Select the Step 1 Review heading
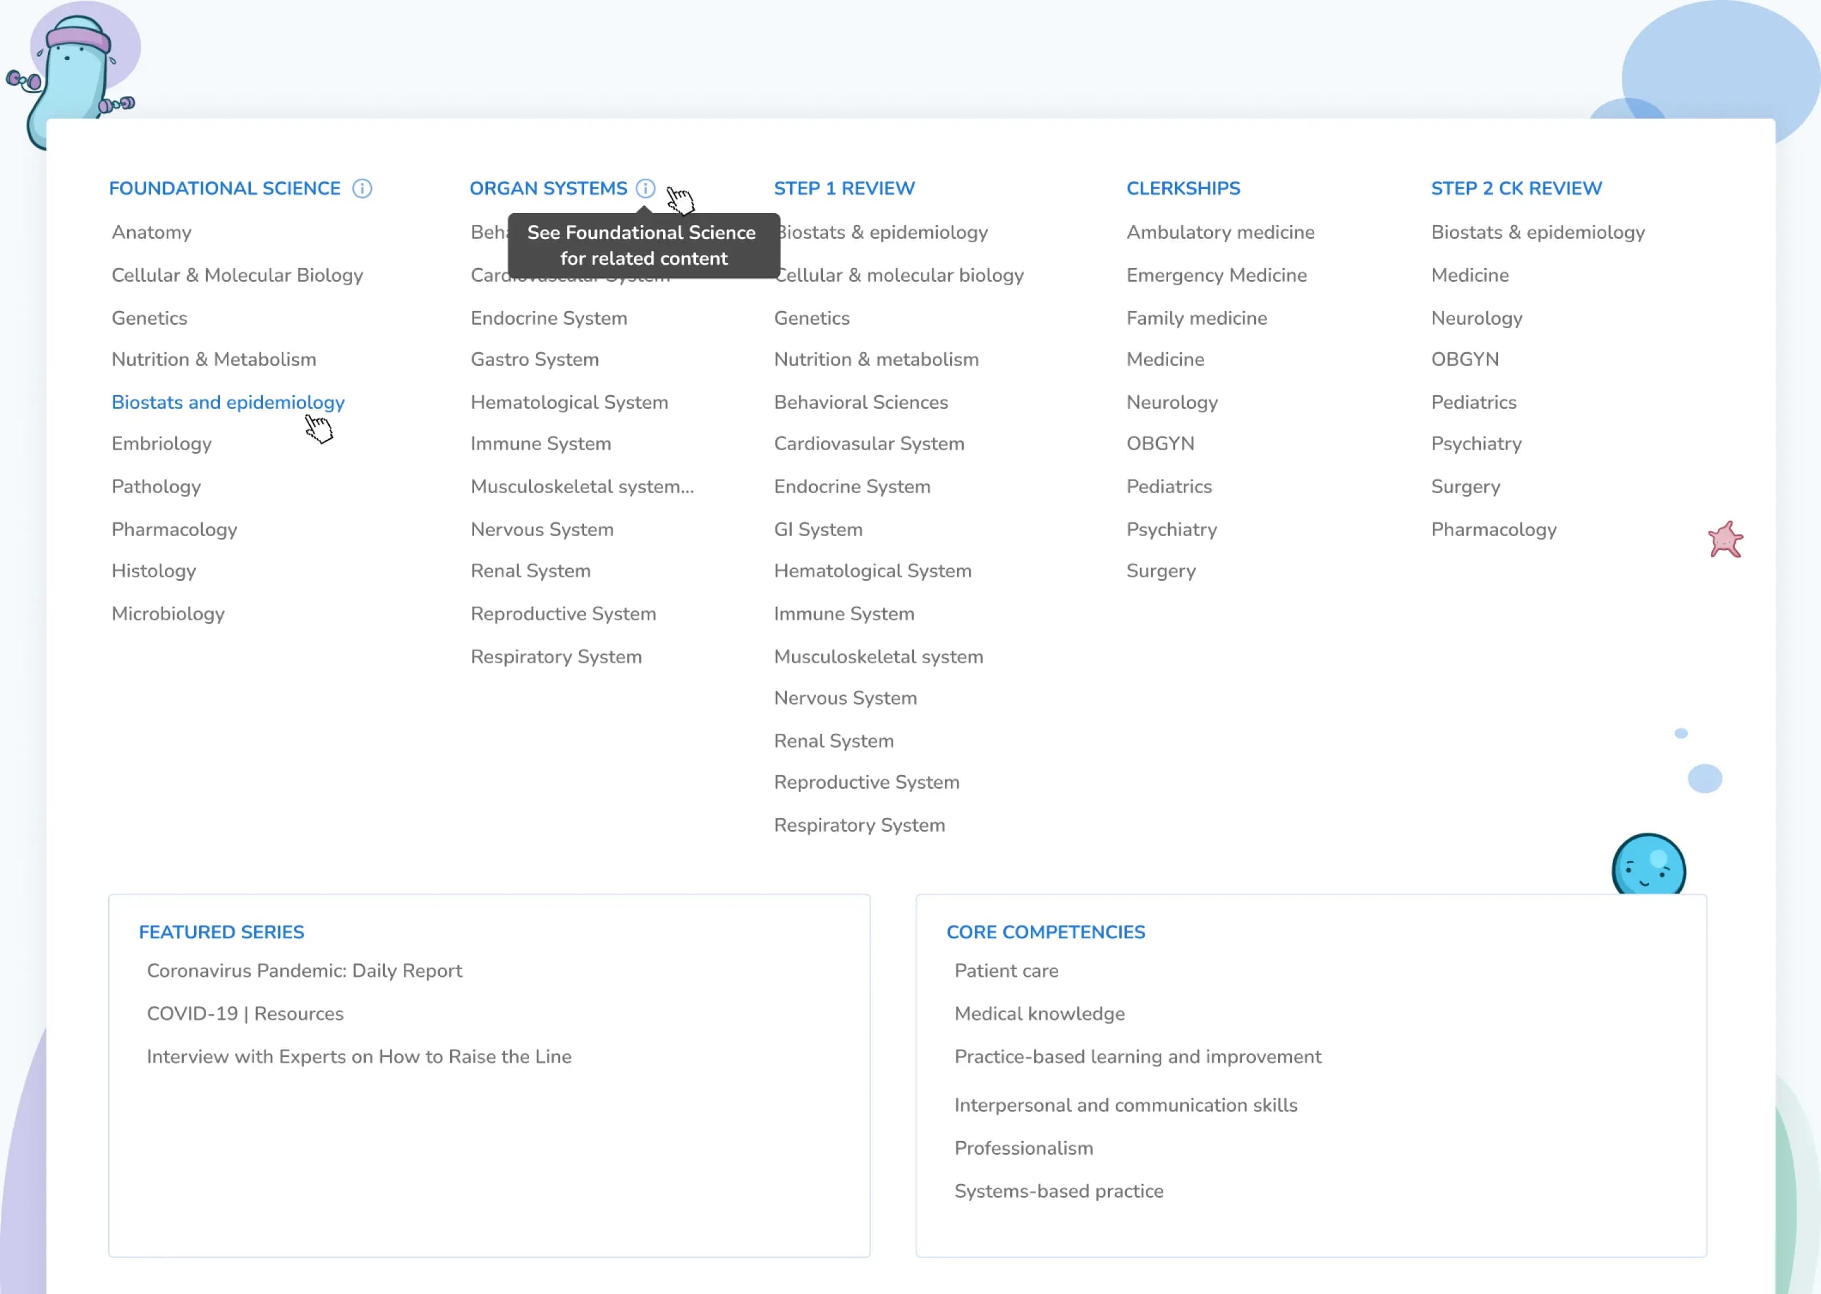Viewport: 1821px width, 1294px height. tap(844, 189)
